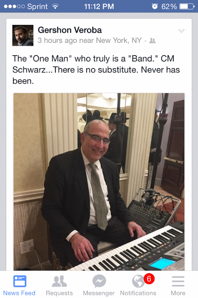Open the keyboard player photo
Screen dimensions: 198x298
(99, 181)
